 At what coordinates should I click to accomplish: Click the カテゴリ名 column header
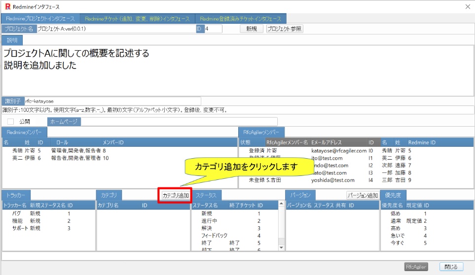(x=108, y=205)
